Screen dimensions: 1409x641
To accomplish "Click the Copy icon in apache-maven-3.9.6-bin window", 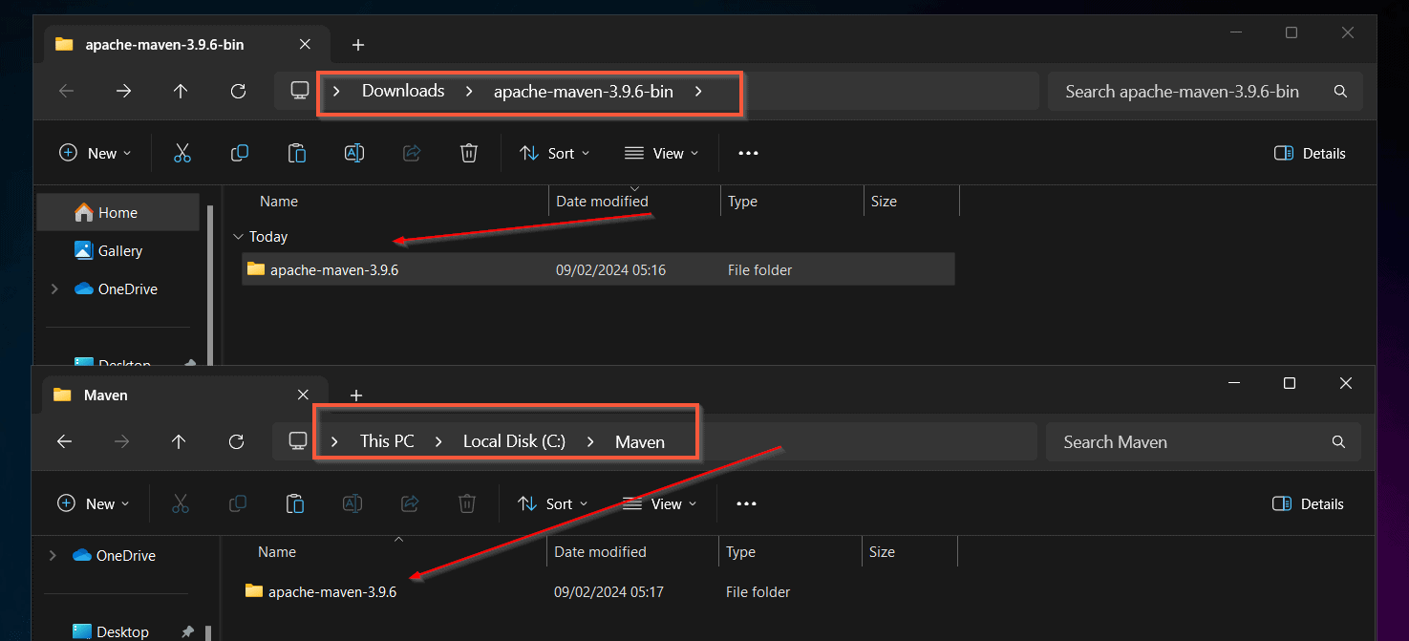I will point(240,153).
